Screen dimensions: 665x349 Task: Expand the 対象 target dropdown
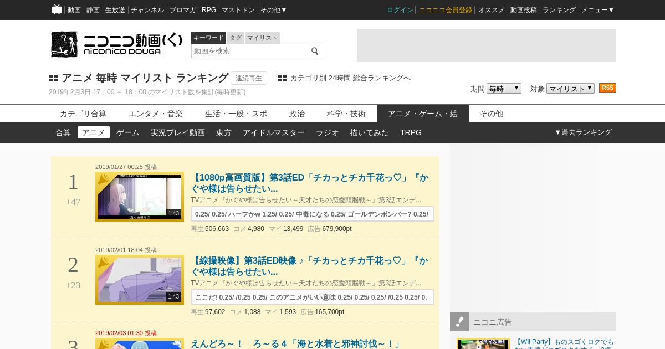click(570, 89)
